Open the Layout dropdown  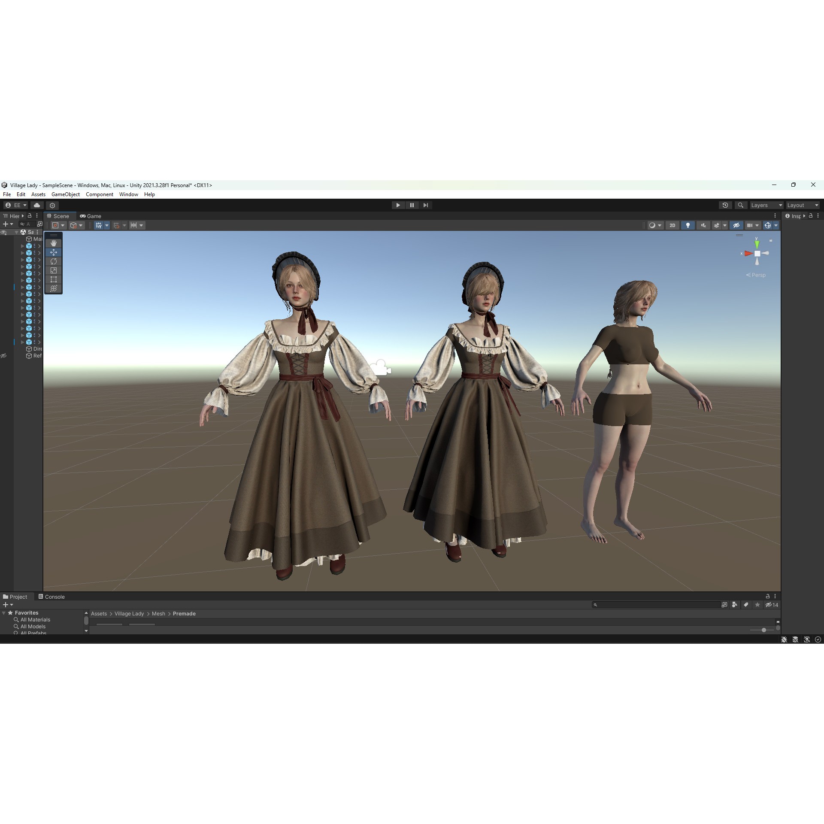(802, 205)
